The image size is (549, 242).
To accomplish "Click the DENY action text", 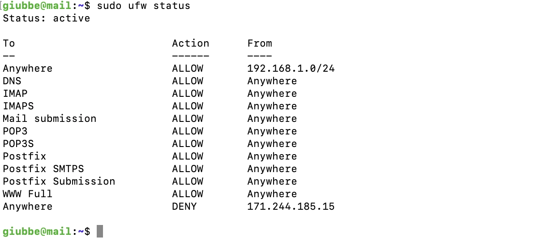I will point(184,207).
